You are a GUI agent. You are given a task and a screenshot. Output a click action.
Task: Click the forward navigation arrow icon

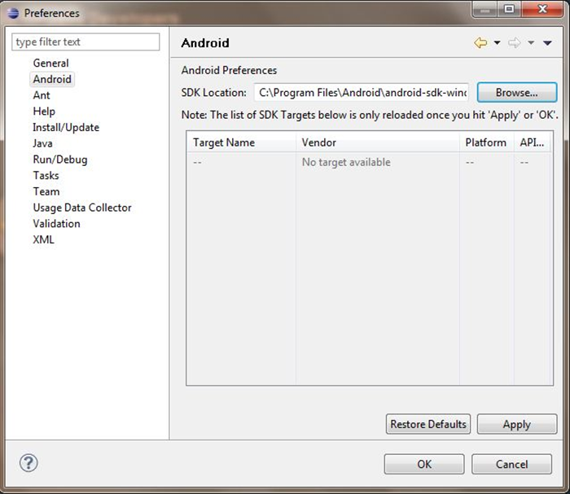click(x=514, y=43)
